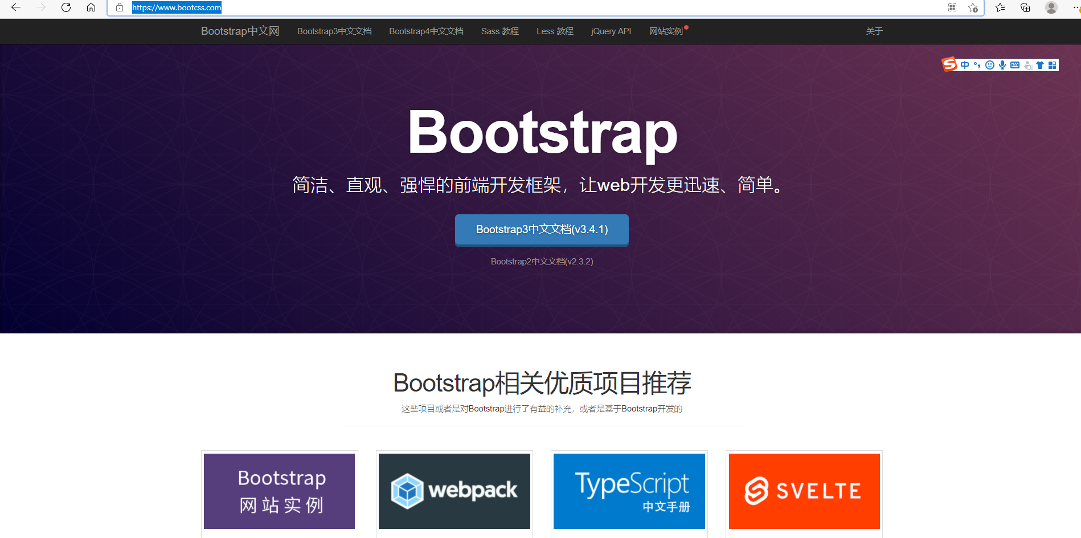Open the Sass 教程 menu item
This screenshot has height=538, width=1081.
[x=499, y=31]
